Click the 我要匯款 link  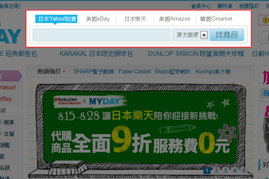250,6
